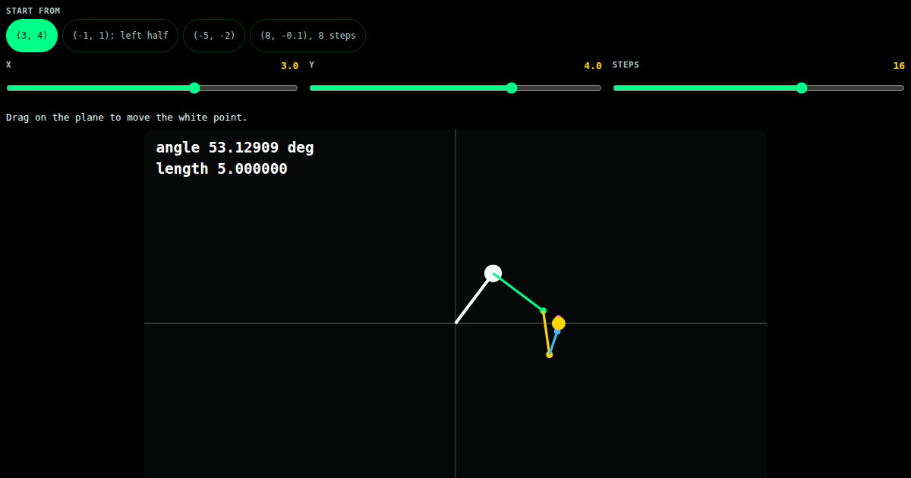Choose the (-1, 1): left half preset
911x478 pixels.
click(x=120, y=36)
